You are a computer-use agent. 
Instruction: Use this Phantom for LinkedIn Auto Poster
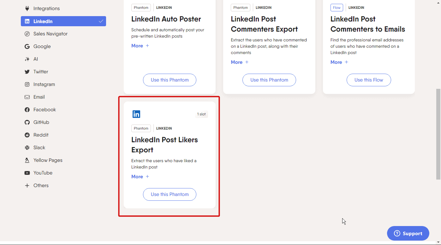click(170, 80)
